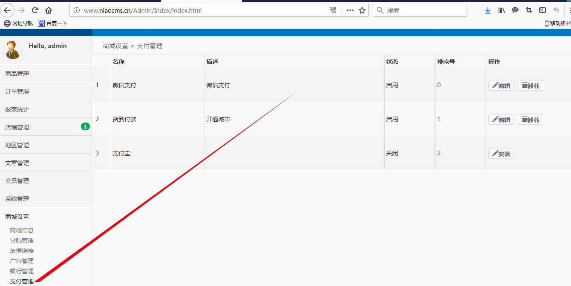Click 编辑 button for 货到付款 row

[501, 120]
